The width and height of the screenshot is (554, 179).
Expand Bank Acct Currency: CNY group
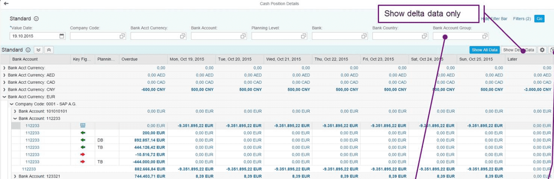tap(4, 90)
